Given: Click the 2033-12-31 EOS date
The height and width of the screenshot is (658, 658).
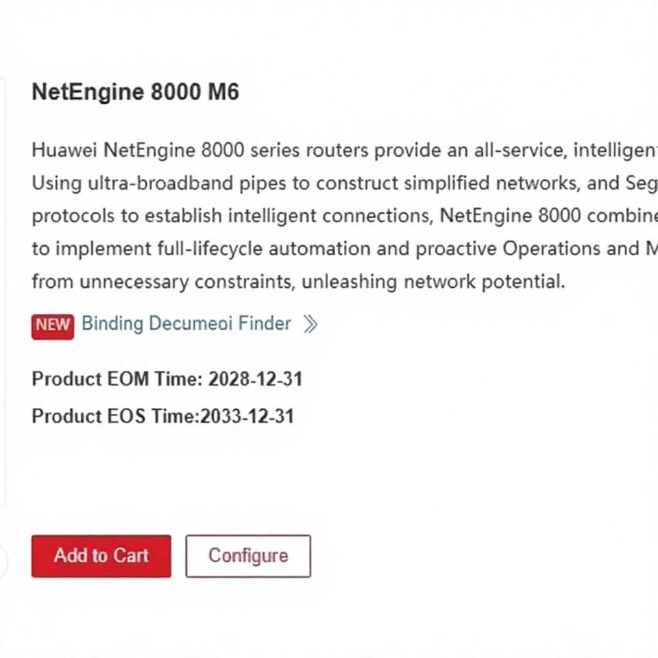Looking at the screenshot, I should tap(247, 416).
